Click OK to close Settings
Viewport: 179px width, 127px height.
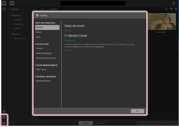pyautogui.click(x=137, y=111)
